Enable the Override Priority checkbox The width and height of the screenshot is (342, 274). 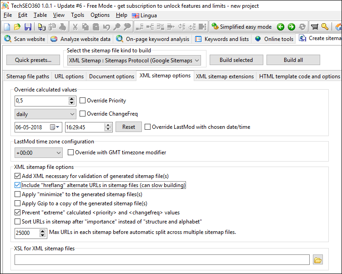83,101
